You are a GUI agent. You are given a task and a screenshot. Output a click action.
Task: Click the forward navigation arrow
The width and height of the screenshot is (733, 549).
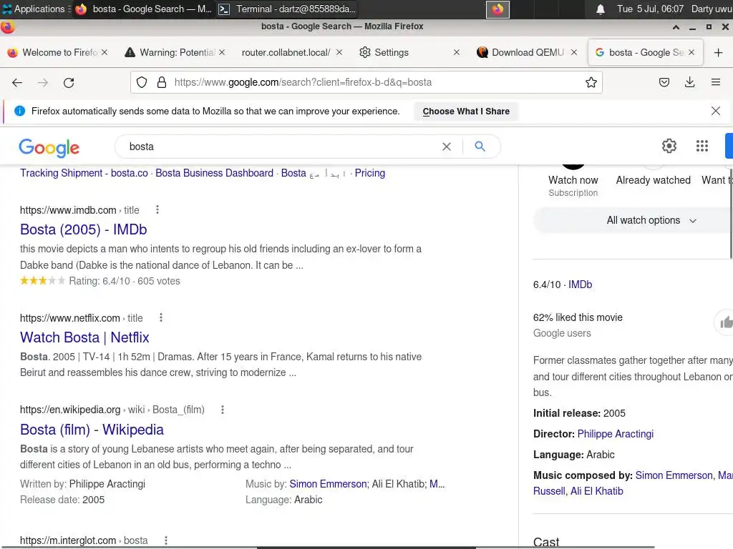43,83
